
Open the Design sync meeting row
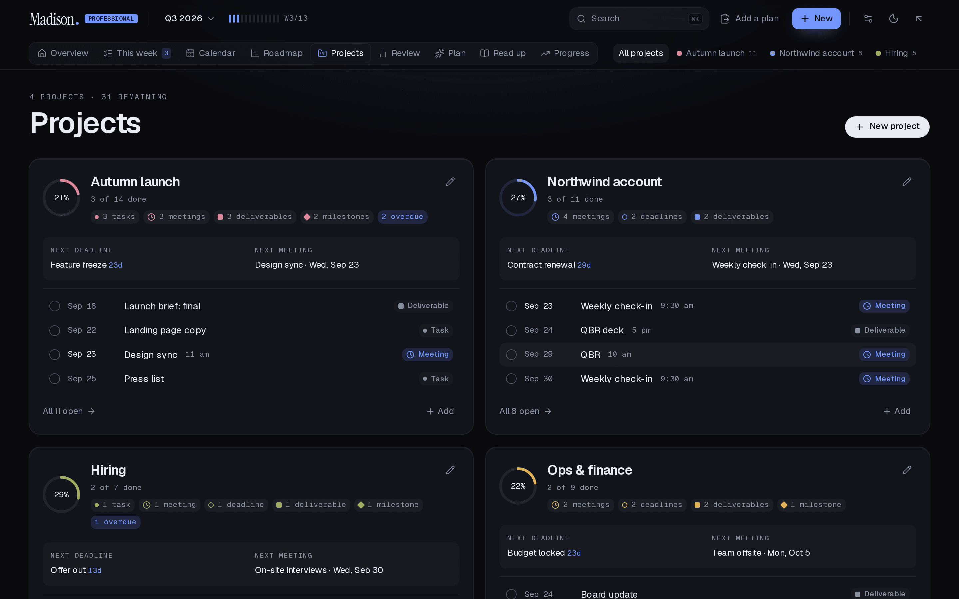[251, 354]
